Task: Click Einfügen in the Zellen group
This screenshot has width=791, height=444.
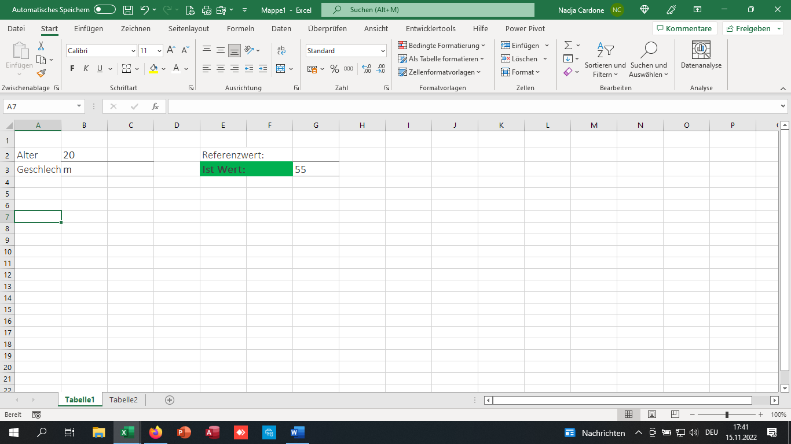Action: click(520, 45)
